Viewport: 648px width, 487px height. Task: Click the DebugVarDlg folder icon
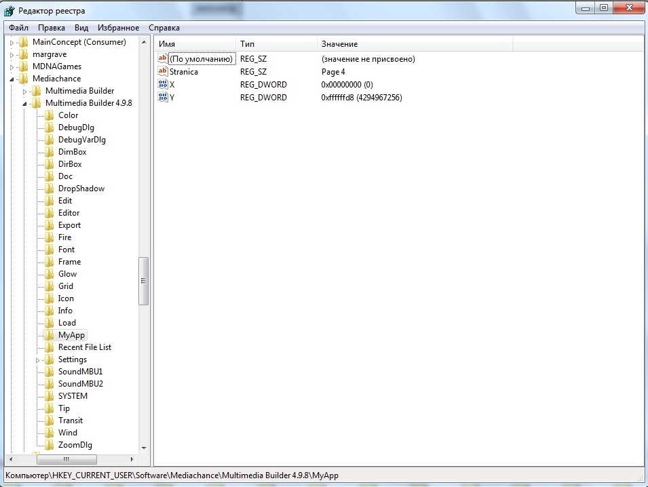(x=49, y=140)
